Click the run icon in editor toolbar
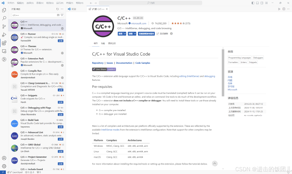Viewport: 292px width, 174px height. click(x=279, y=9)
